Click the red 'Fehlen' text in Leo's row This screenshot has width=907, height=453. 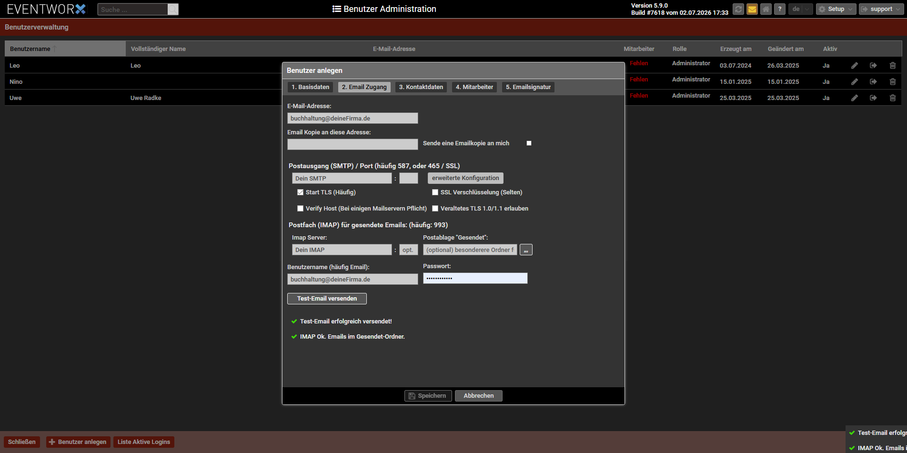(639, 63)
